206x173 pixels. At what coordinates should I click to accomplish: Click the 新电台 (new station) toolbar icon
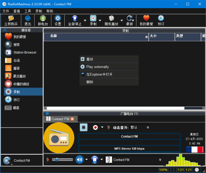(43, 19)
